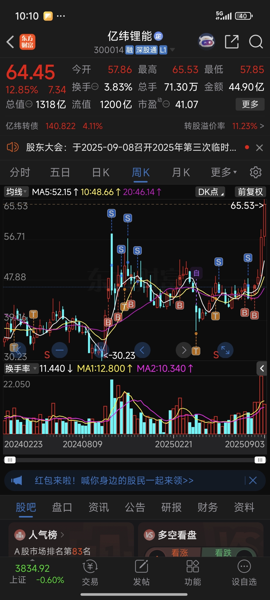The image size is (270, 600).
Task: Close the 股东大会 announcement bar
Action: [x=259, y=148]
